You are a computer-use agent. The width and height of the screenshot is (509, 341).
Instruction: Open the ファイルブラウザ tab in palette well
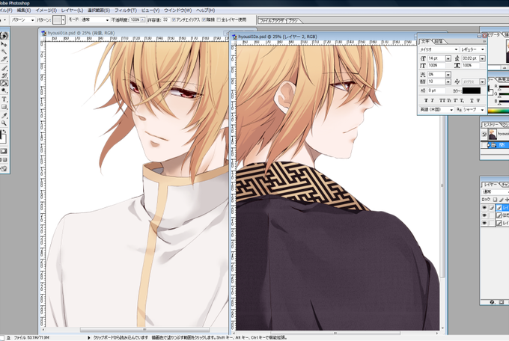272,21
